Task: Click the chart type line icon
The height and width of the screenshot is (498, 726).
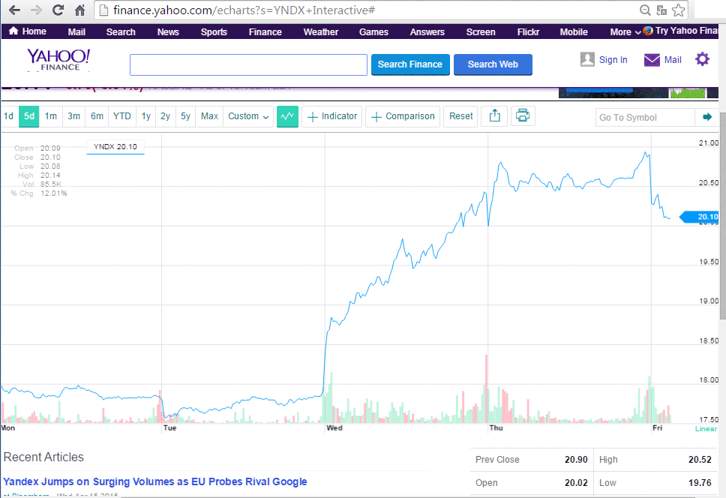Action: [x=287, y=116]
